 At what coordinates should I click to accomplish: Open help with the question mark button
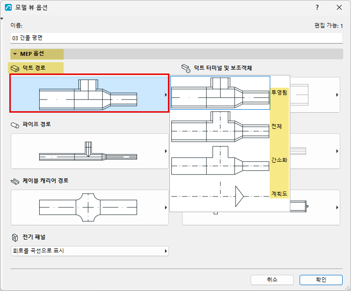pos(317,7)
